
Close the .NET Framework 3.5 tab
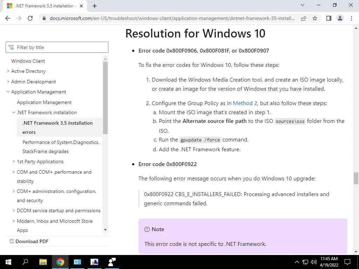(81, 6)
